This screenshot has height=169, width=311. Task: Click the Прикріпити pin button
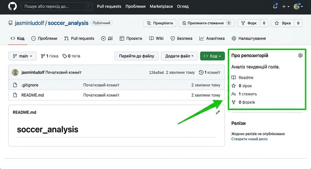pos(160,23)
